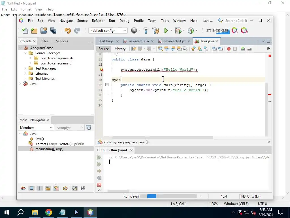Click the Clean and Build broom icon
The image size is (290, 218).
[156, 31]
